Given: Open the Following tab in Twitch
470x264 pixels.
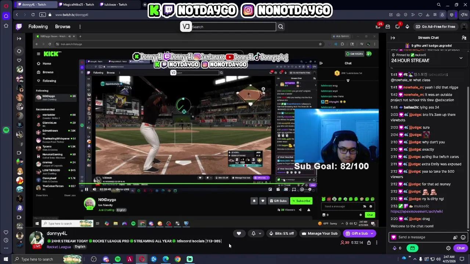Looking at the screenshot, I should pos(38,26).
